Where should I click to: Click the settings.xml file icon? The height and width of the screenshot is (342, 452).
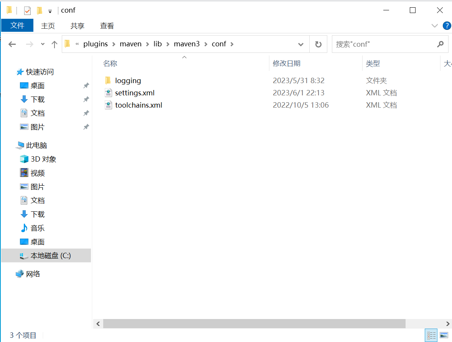point(108,93)
